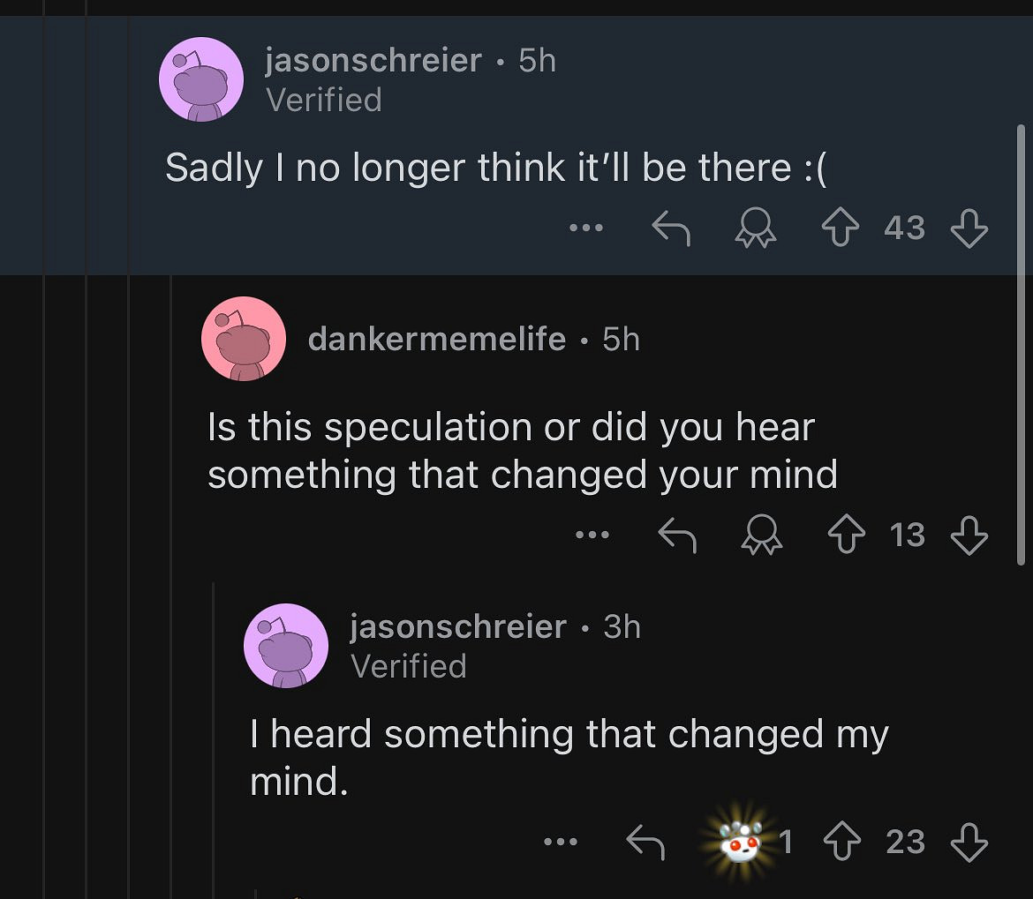Open jasonschreier's profile from top comment
This screenshot has width=1033, height=899.
click(373, 61)
